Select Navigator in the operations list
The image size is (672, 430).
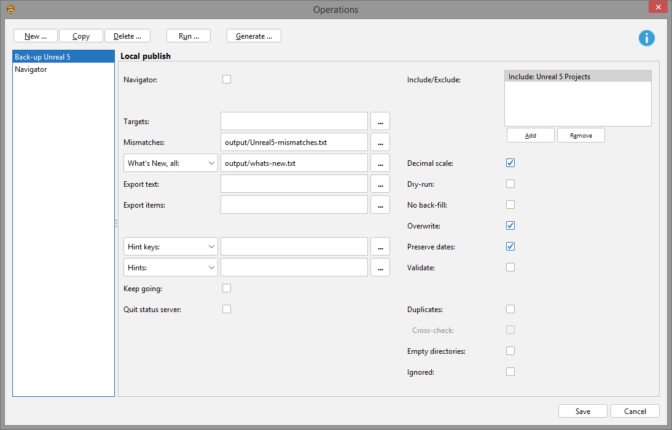tap(63, 69)
